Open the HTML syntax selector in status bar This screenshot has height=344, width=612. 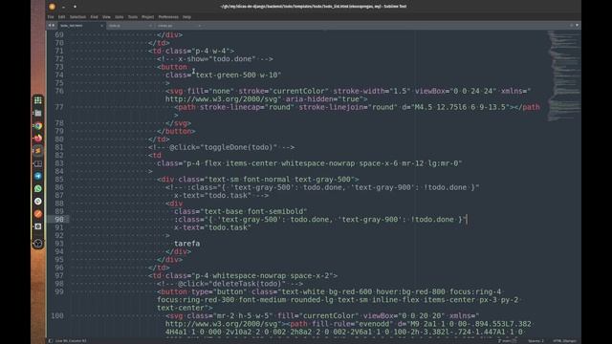pyautogui.click(x=564, y=341)
